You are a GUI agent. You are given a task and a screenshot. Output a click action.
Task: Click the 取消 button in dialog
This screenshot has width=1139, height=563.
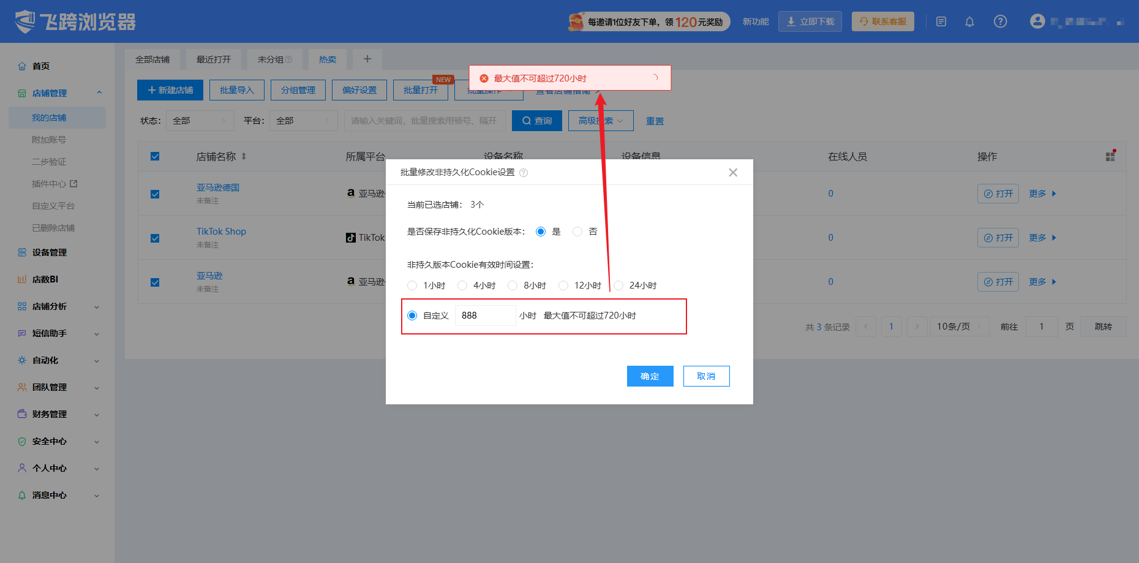[707, 376]
